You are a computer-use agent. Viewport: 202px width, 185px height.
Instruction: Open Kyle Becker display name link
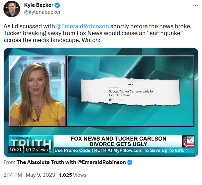(39, 5)
